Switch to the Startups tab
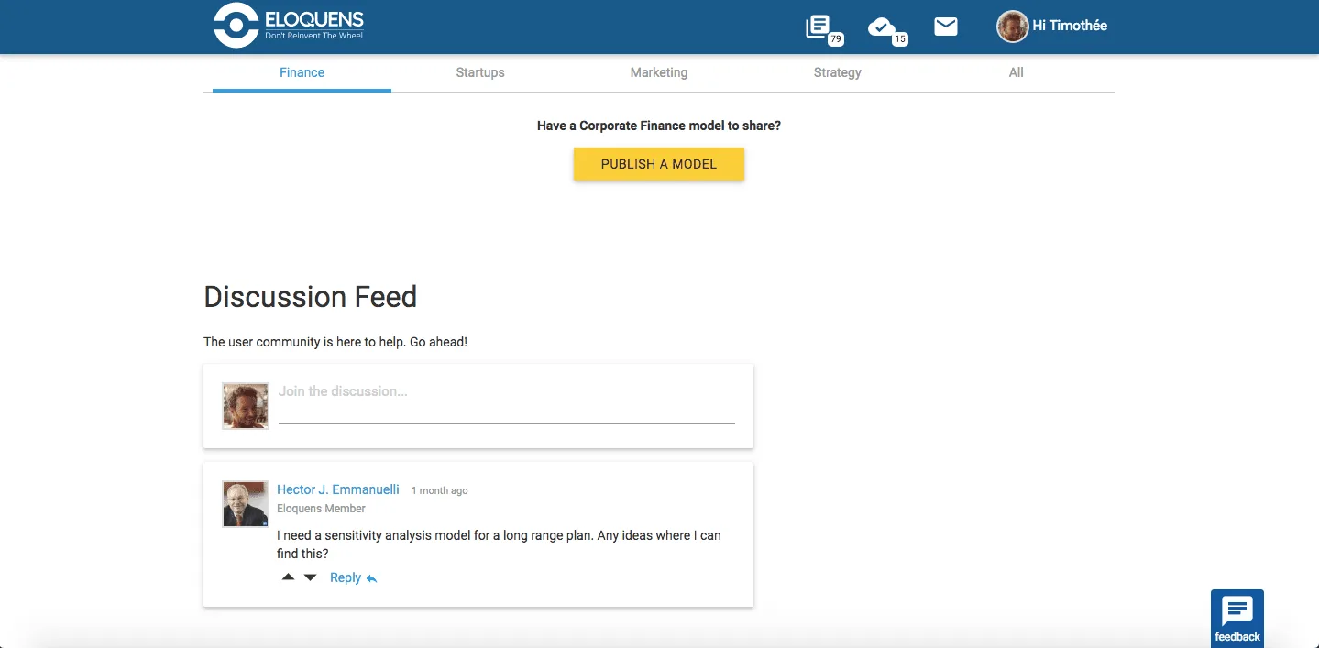 [x=480, y=72]
